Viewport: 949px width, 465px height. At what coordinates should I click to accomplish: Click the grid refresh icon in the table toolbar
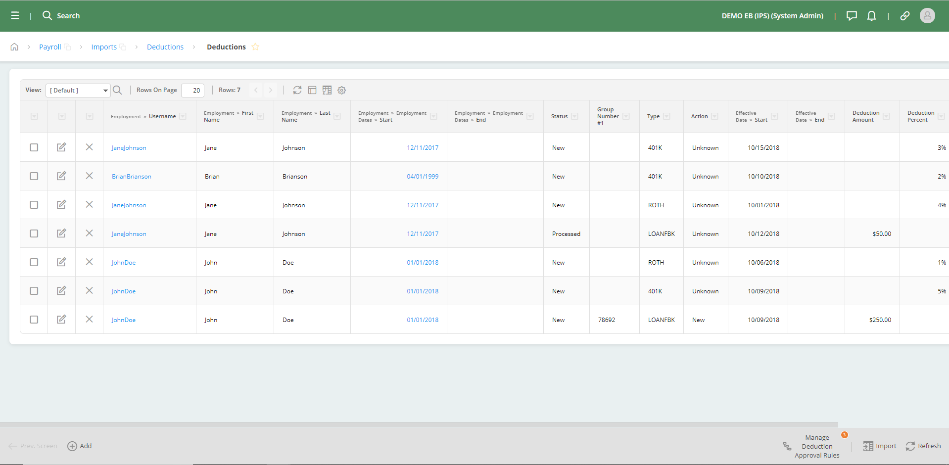coord(297,90)
